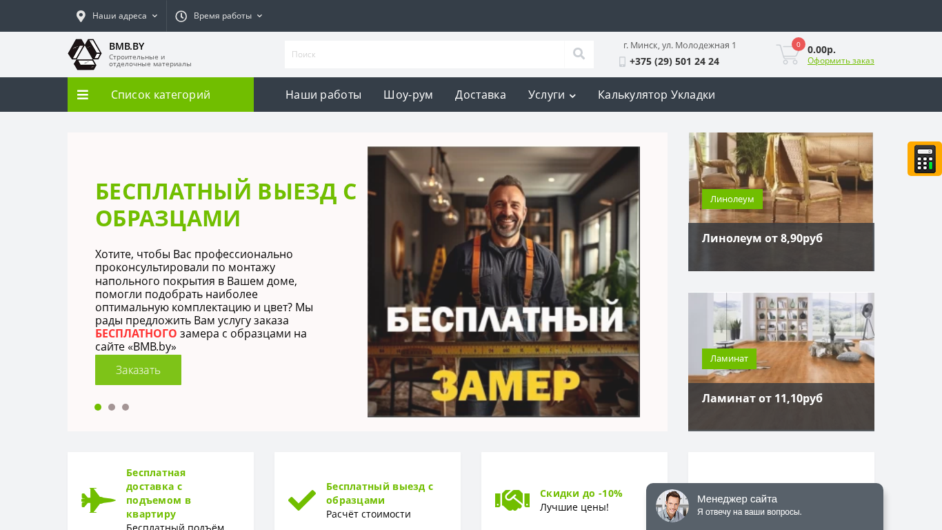942x530 pixels.
Task: Click the magnifier search icon
Action: [579, 54]
